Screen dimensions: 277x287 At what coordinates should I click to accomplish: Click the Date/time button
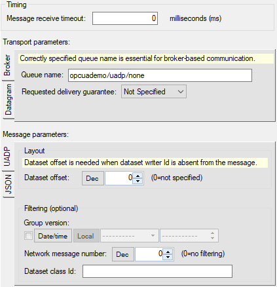tap(53, 236)
